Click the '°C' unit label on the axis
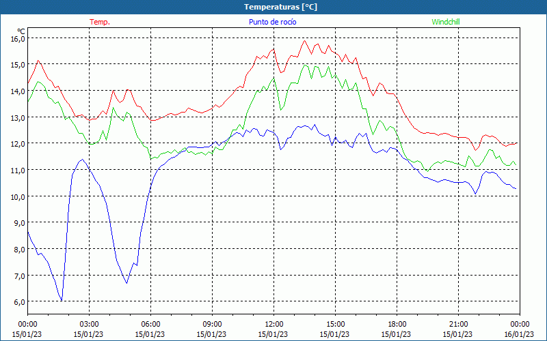 [21, 31]
